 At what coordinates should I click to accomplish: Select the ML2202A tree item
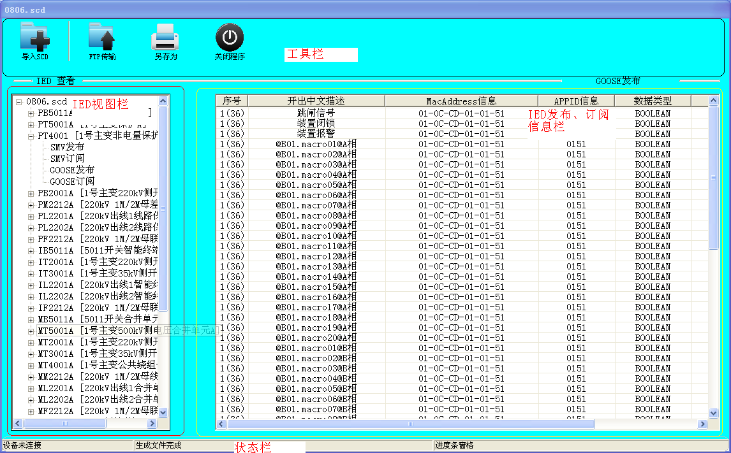coord(98,399)
